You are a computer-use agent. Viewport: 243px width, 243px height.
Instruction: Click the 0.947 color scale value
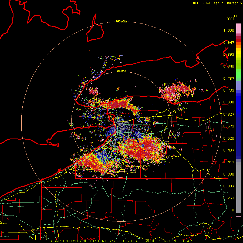point(229,42)
